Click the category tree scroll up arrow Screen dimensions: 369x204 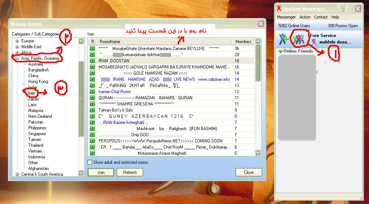81,41
